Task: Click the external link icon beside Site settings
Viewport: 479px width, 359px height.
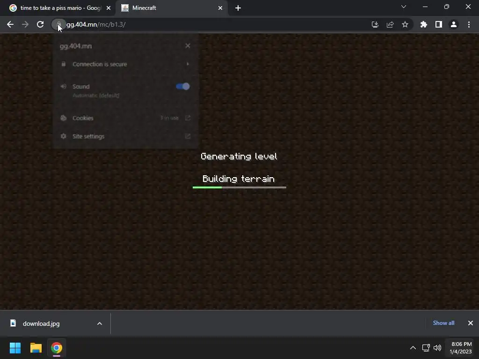Action: point(188,136)
